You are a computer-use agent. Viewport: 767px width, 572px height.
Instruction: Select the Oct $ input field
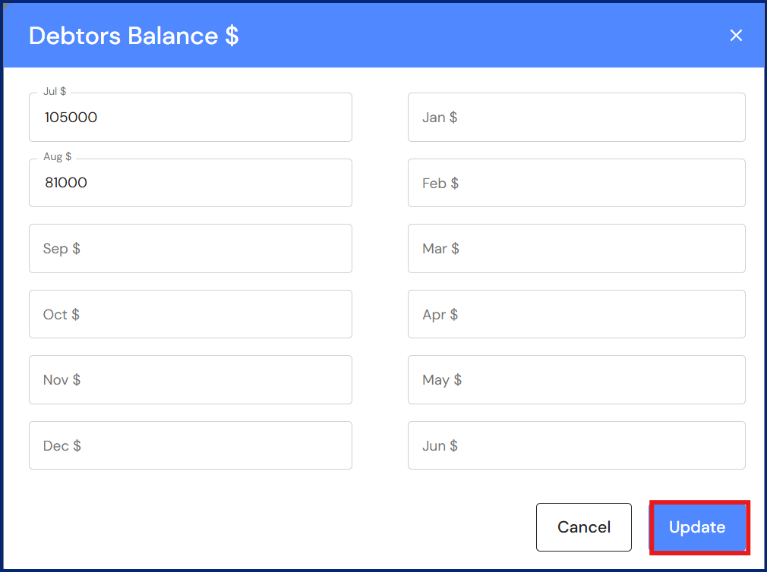pos(190,314)
